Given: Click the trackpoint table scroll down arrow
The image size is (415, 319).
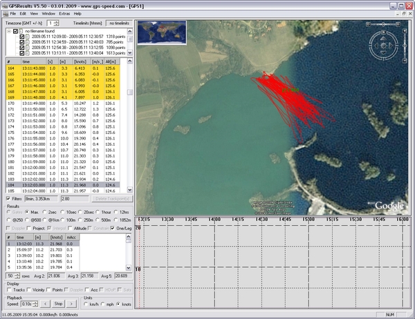Looking at the screenshot, I should tap(130, 190).
